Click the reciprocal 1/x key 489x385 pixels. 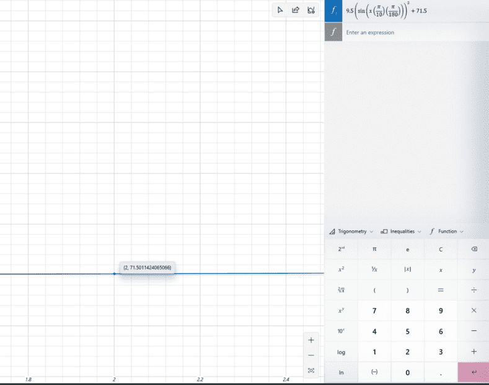pos(374,269)
